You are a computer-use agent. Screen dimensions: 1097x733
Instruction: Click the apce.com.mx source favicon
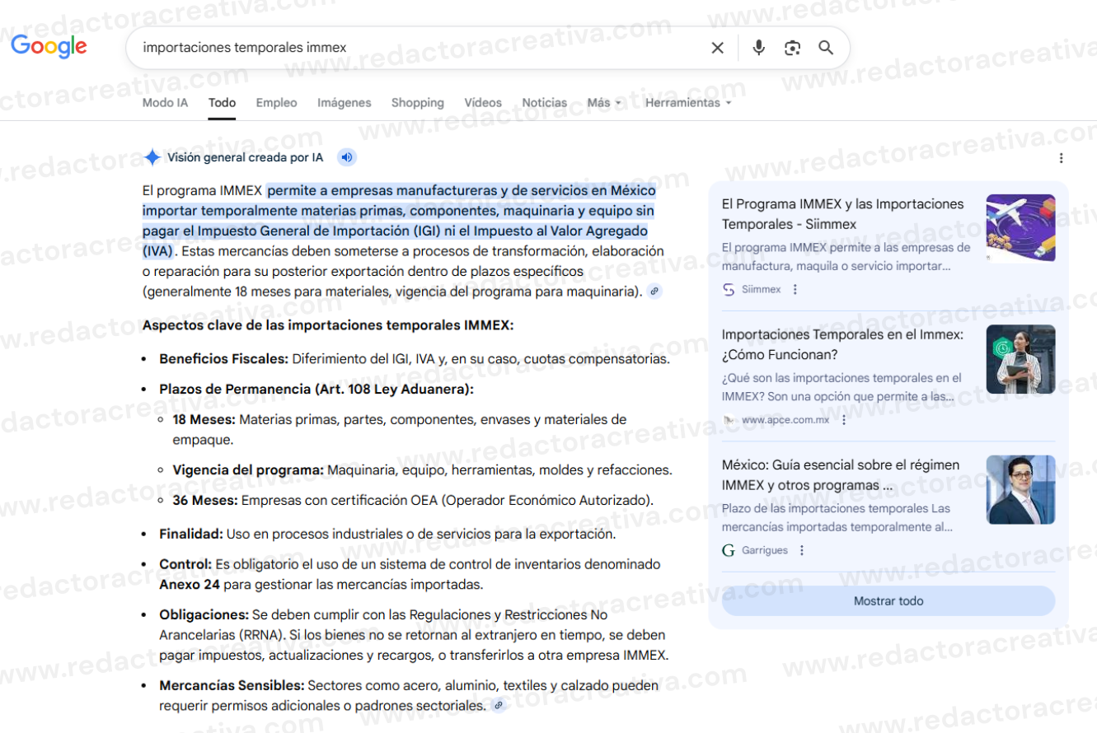[x=729, y=420]
